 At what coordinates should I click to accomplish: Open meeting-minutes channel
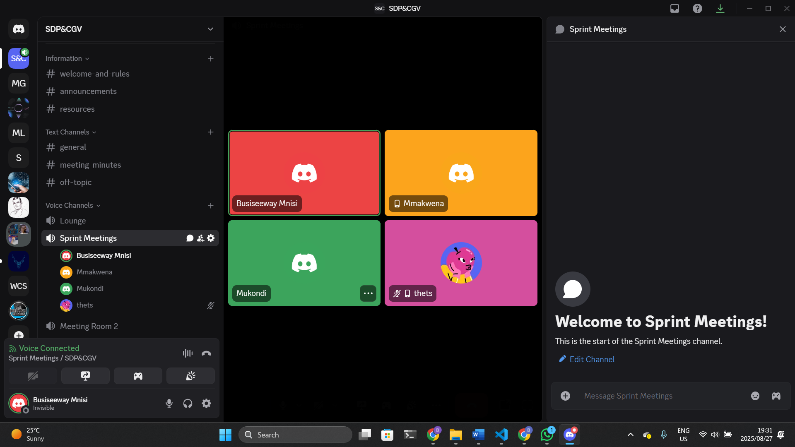pos(130,165)
